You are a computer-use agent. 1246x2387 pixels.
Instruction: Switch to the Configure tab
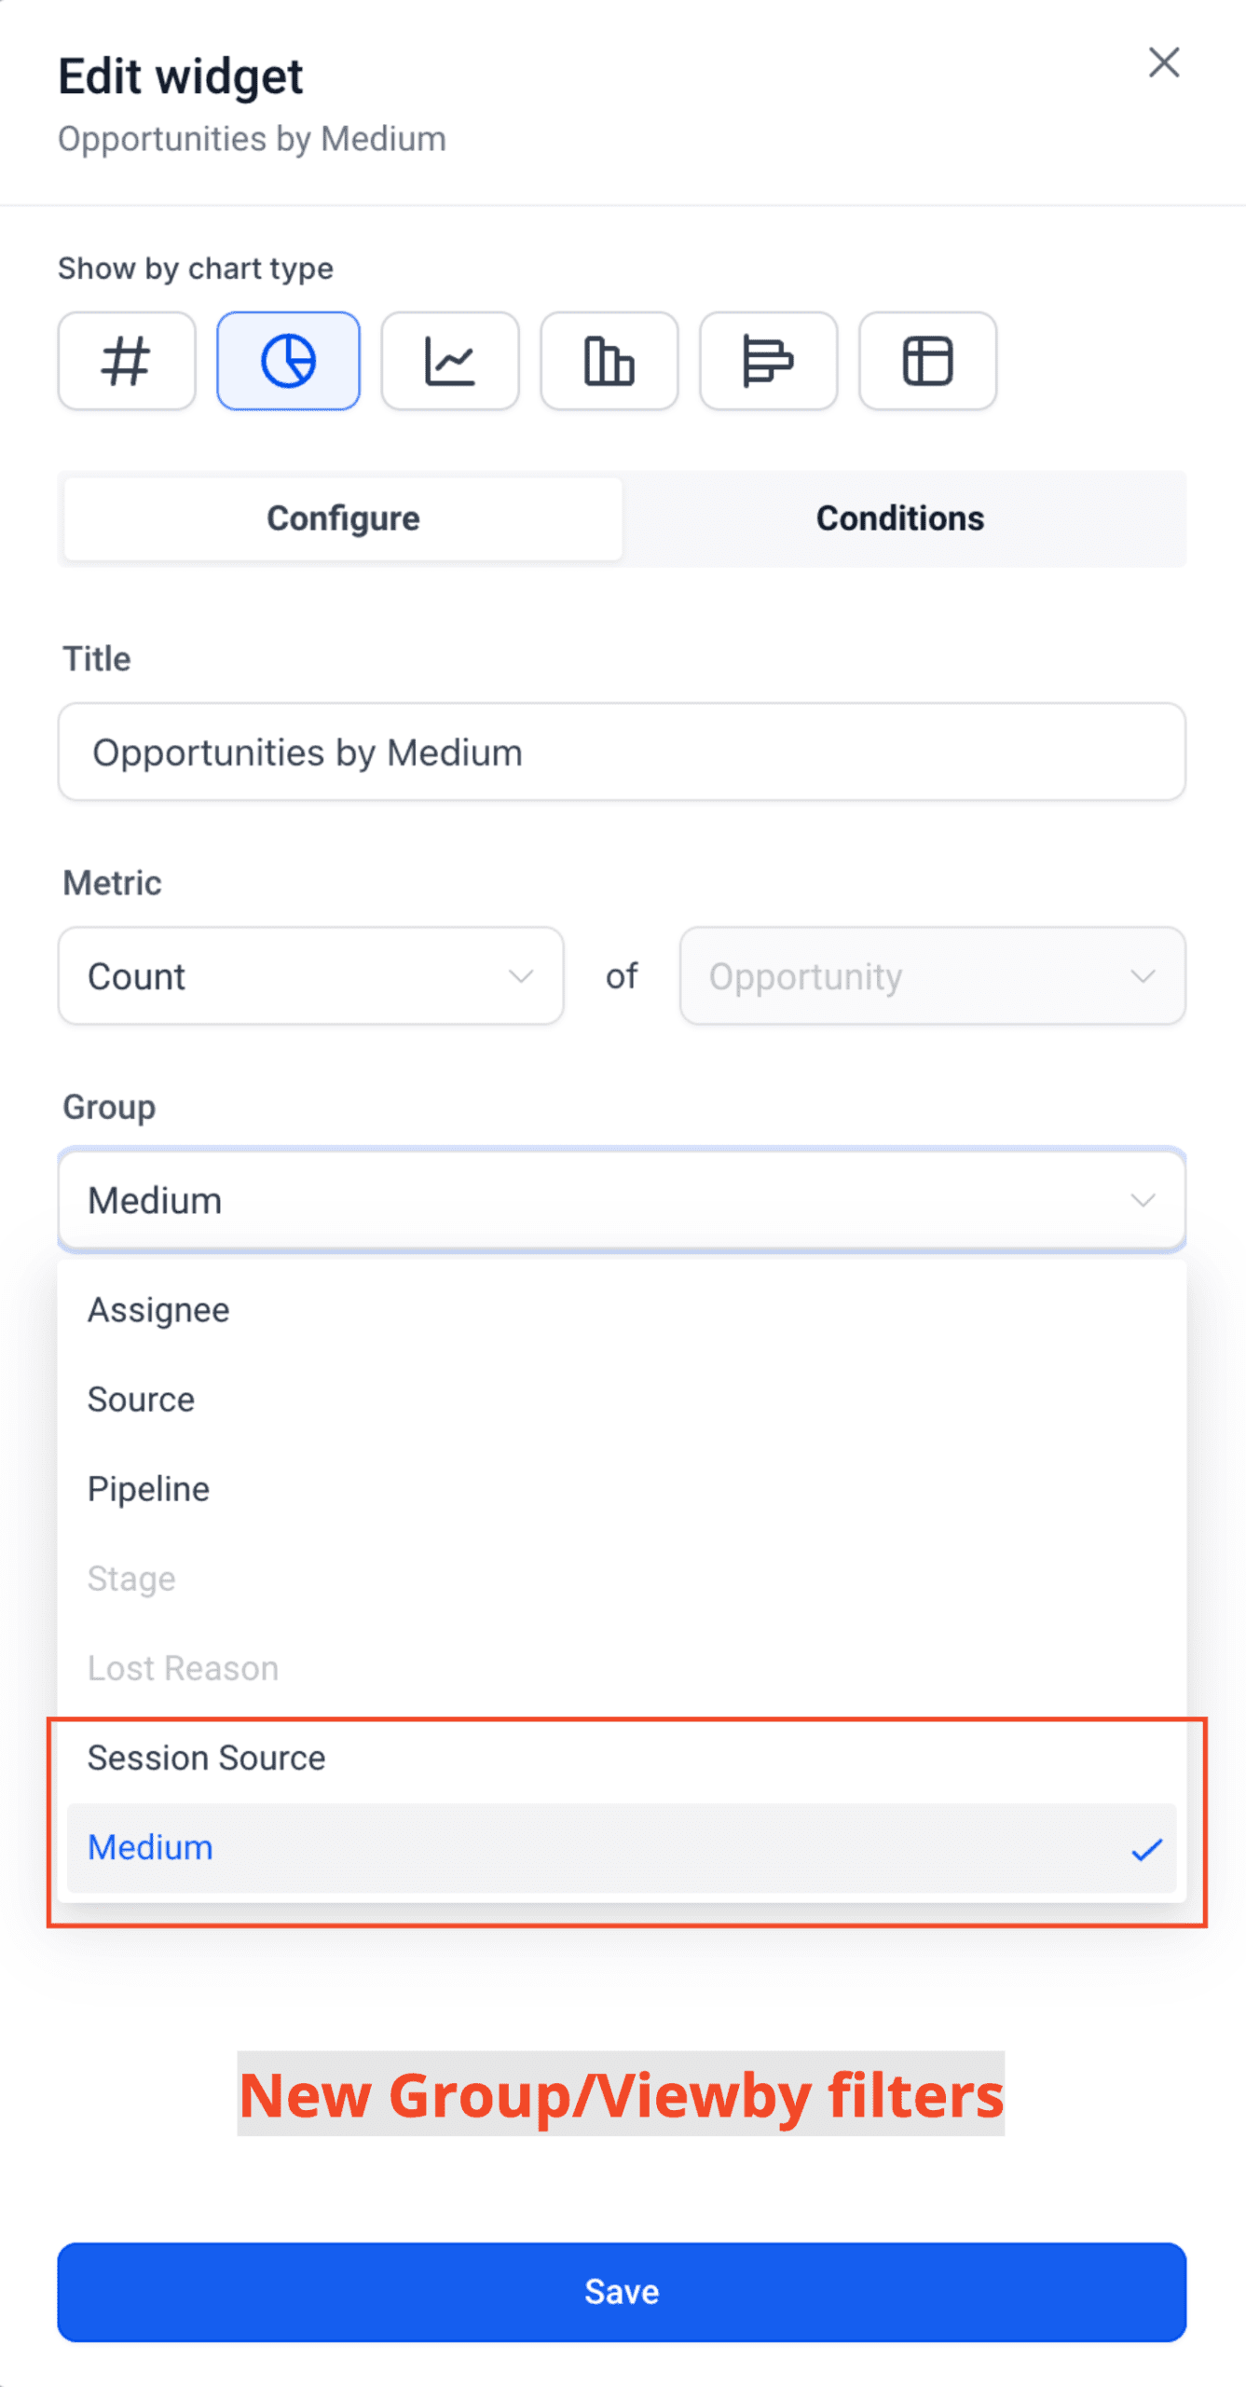coord(343,518)
